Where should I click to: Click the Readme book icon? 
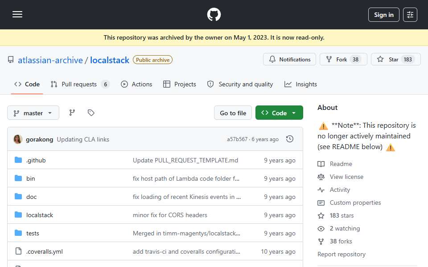click(321, 164)
